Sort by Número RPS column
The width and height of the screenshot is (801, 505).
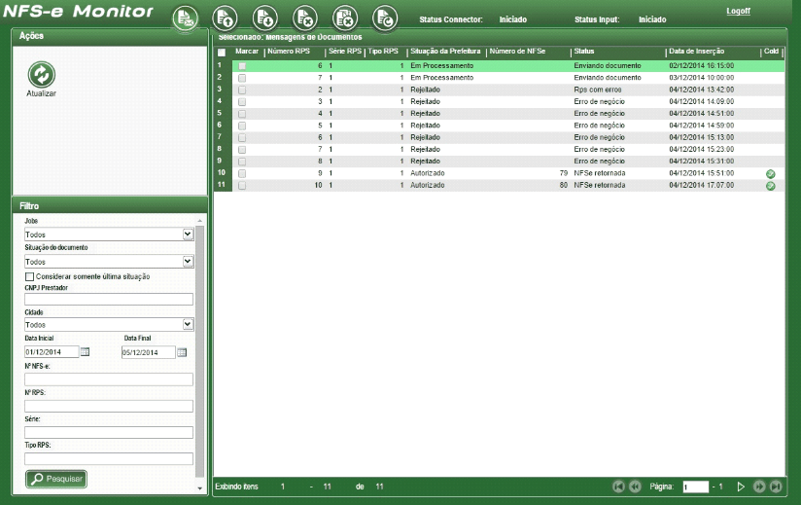(x=288, y=52)
